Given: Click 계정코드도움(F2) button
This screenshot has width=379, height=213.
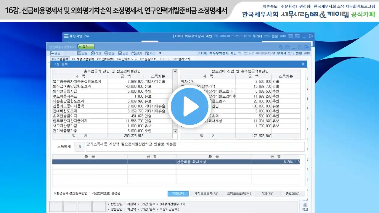Looking at the screenshot, I should (206, 193).
